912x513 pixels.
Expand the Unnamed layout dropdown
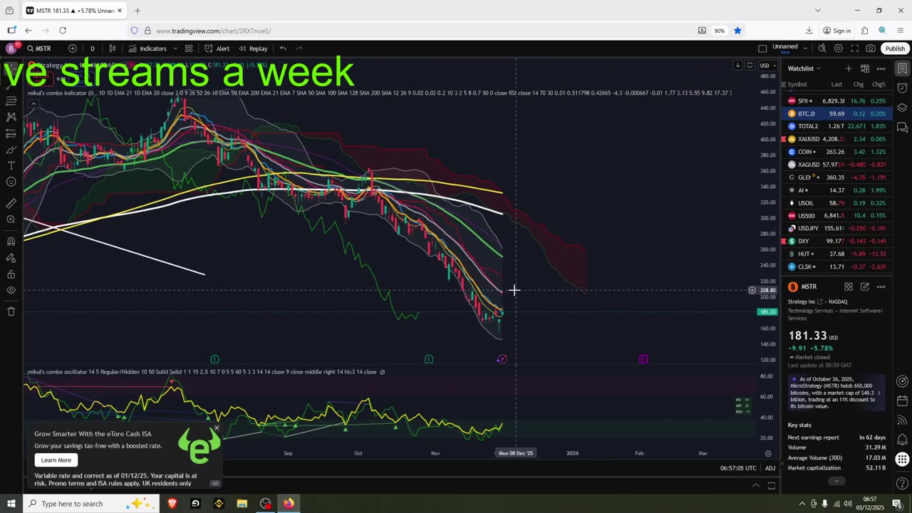[805, 48]
